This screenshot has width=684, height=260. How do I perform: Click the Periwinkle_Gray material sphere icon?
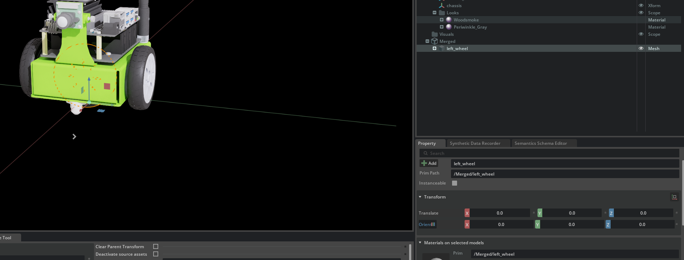(x=449, y=27)
